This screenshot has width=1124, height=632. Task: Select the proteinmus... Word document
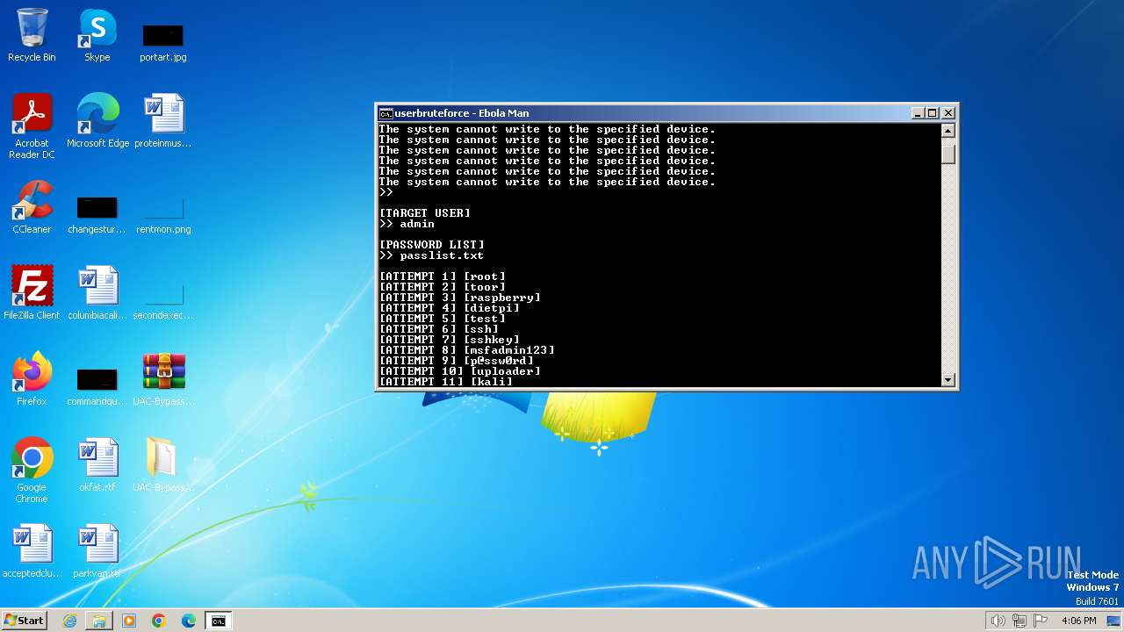click(x=163, y=121)
